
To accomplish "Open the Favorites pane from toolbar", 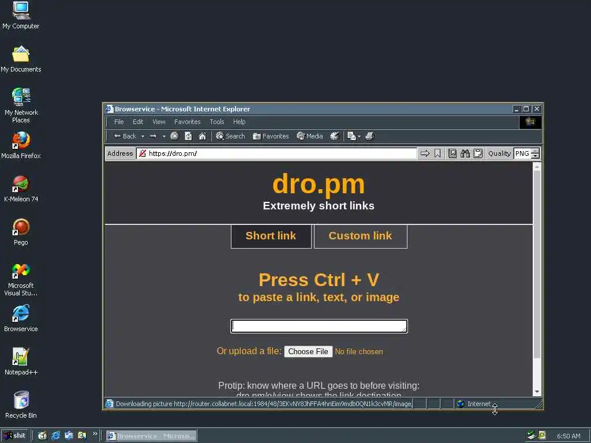I will [x=271, y=136].
